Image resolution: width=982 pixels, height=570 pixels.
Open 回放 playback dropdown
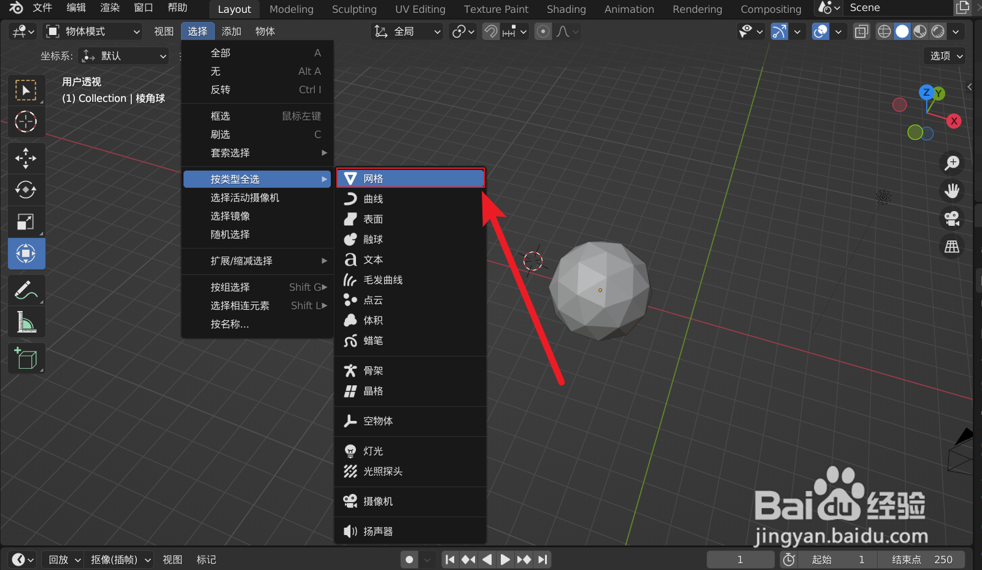(x=63, y=560)
